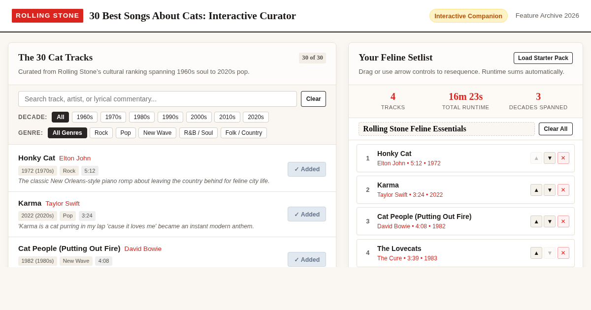This screenshot has height=310, width=591.
Task: Click the search track input field
Action: coord(158,99)
